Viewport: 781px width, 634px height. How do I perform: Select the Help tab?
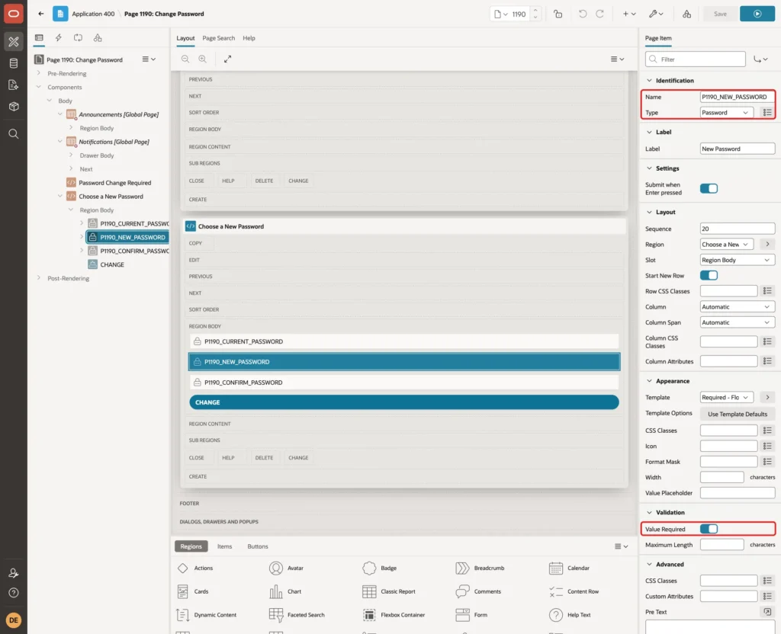click(x=249, y=38)
